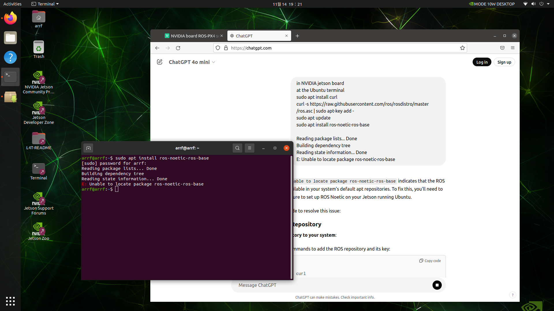Click the terminal search icon
The image size is (554, 311).
click(237, 148)
